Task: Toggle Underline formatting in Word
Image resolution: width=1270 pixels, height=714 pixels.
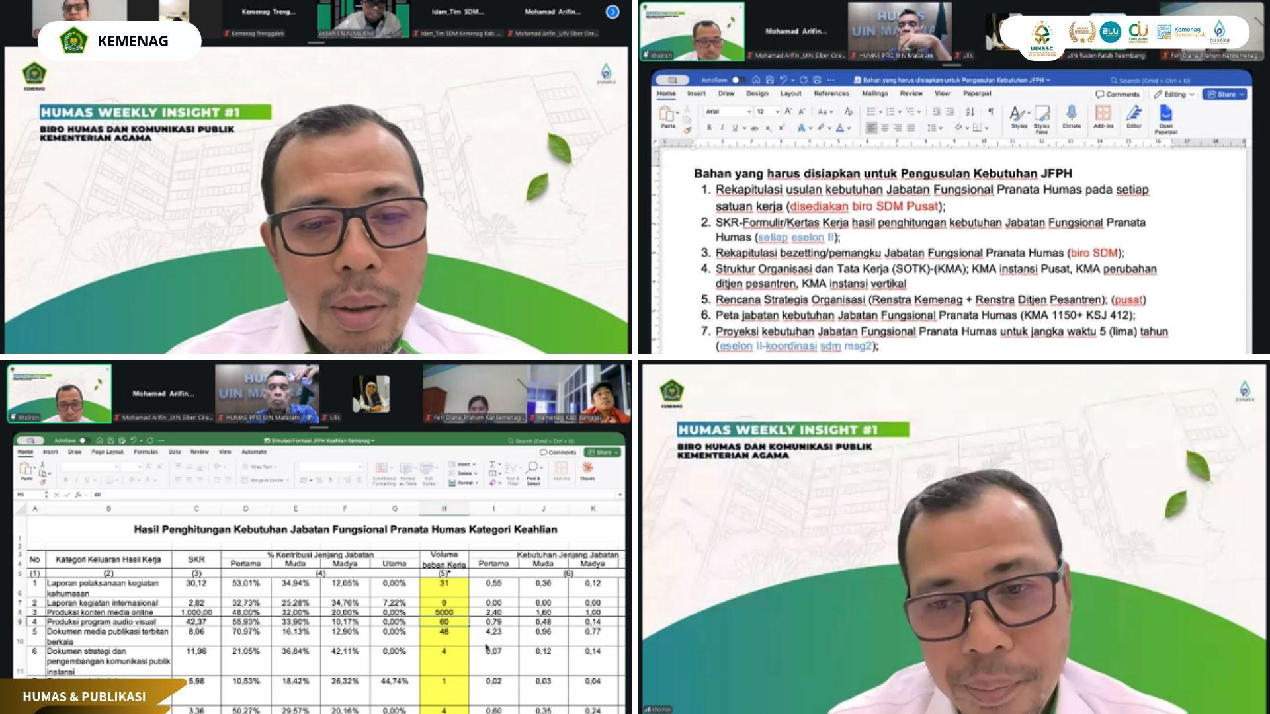Action: tap(734, 128)
